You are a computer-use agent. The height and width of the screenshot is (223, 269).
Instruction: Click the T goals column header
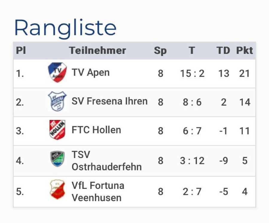192,51
